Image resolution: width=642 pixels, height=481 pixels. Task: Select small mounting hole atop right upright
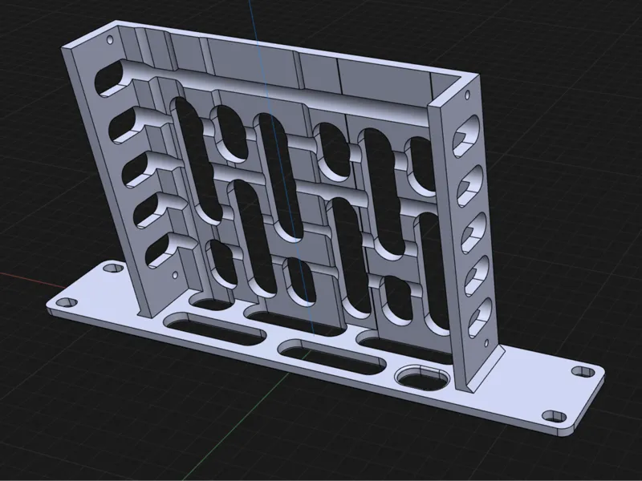469,95
